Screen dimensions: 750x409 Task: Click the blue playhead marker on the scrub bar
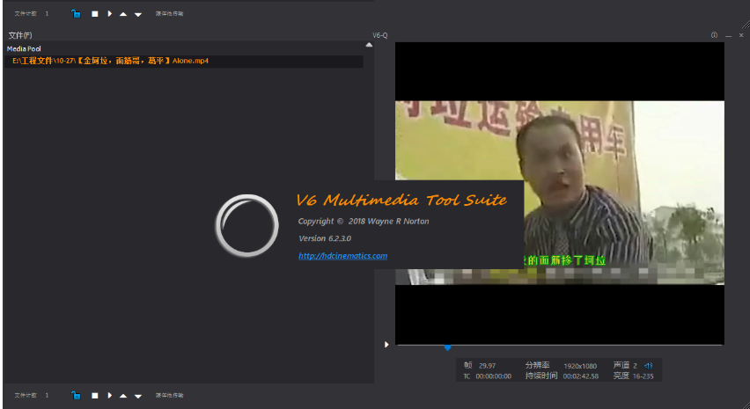coord(448,347)
